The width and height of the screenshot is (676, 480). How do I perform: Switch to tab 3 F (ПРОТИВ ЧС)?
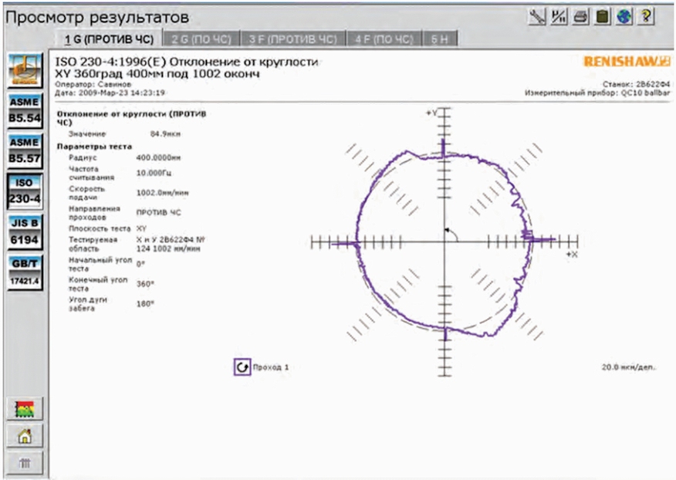(x=292, y=39)
